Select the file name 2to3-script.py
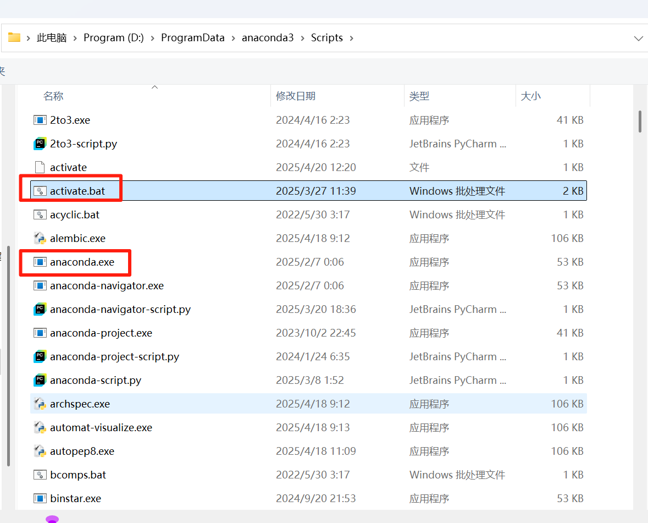 click(84, 144)
